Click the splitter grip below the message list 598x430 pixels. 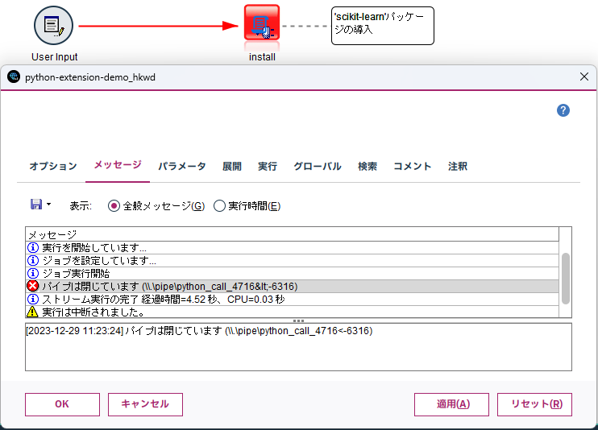click(x=298, y=320)
